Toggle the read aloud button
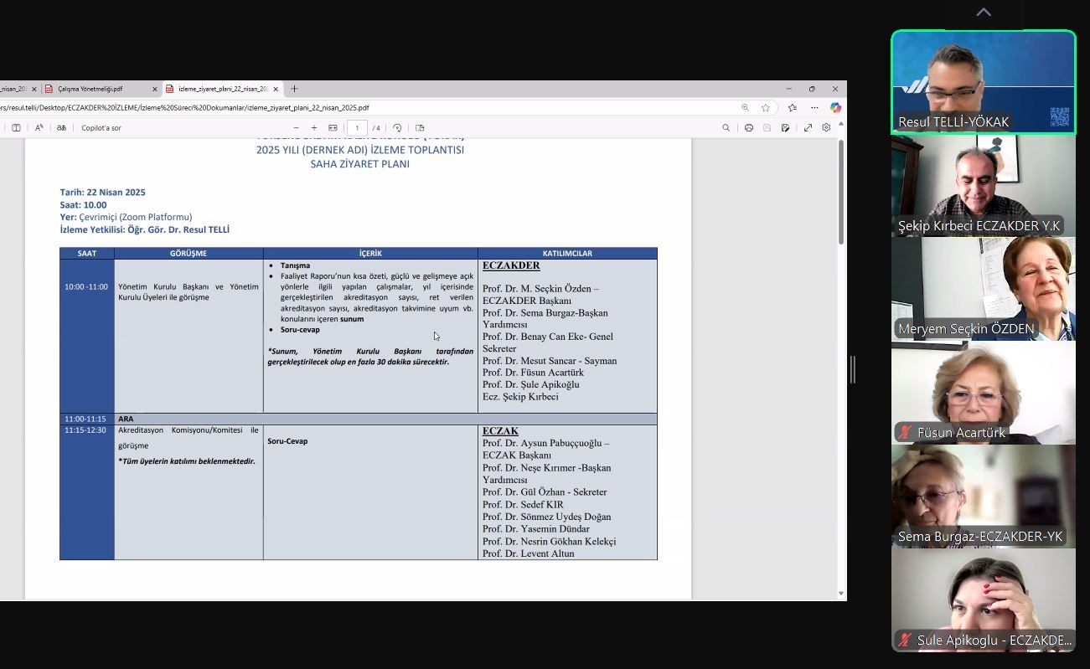1090x669 pixels. pyautogui.click(x=39, y=128)
